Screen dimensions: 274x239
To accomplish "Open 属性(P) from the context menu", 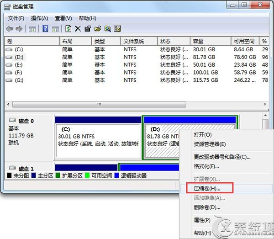I will point(202,220).
